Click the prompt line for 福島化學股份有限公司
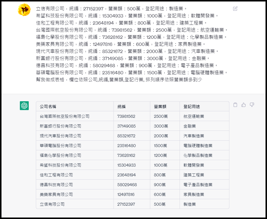The image size is (267, 219). (x=132, y=37)
